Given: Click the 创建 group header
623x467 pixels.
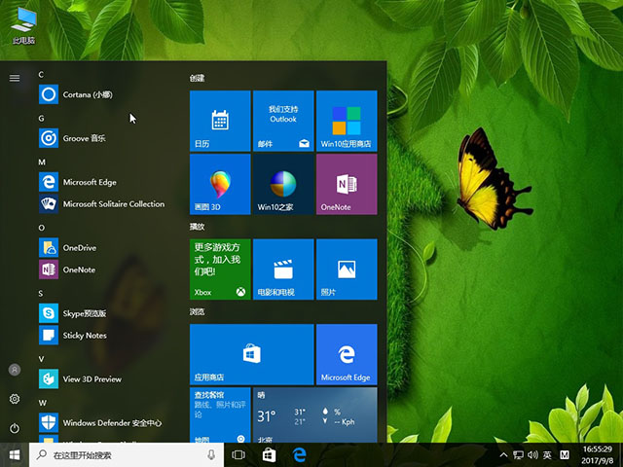Looking at the screenshot, I should 197,78.
